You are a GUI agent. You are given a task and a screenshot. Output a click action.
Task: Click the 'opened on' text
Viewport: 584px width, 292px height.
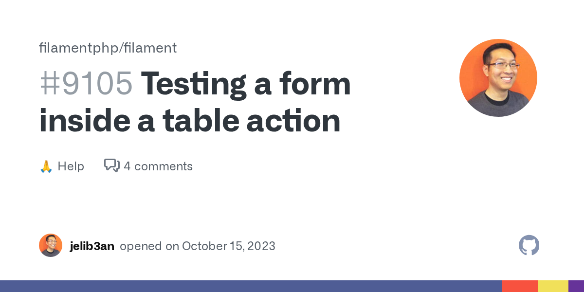149,246
